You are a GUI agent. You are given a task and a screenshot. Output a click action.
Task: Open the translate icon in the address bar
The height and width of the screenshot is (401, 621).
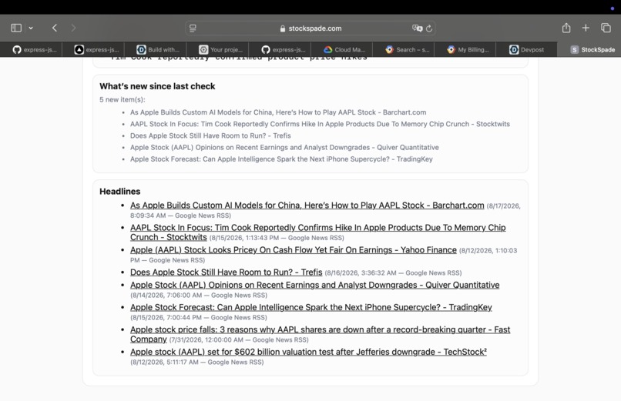(x=417, y=28)
